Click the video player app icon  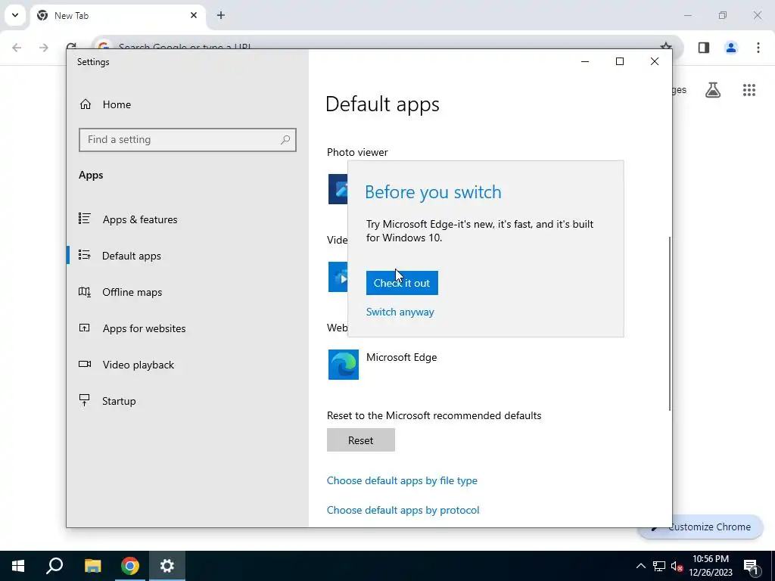click(338, 277)
